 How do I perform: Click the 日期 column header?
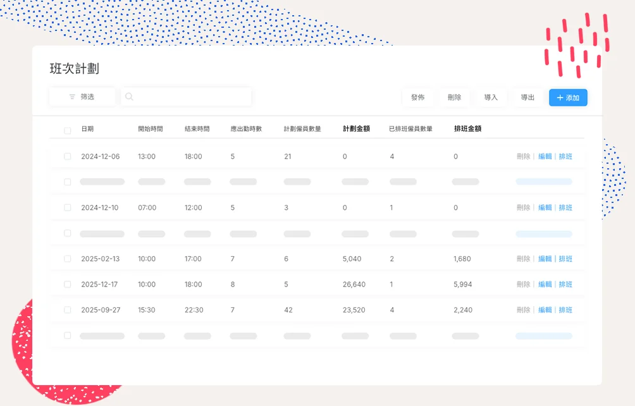[87, 129]
